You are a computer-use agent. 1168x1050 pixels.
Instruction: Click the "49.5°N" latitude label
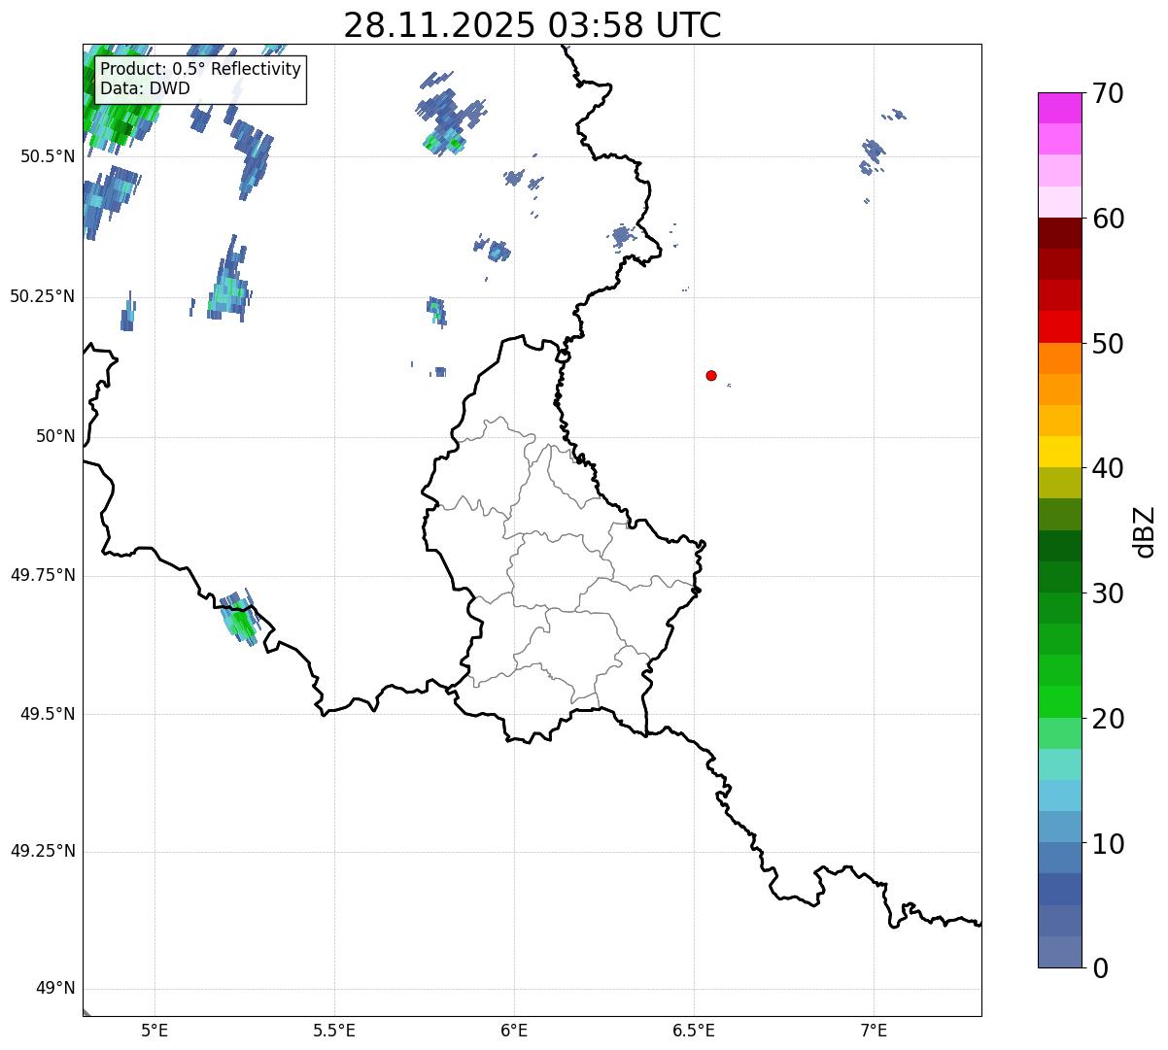click(48, 714)
